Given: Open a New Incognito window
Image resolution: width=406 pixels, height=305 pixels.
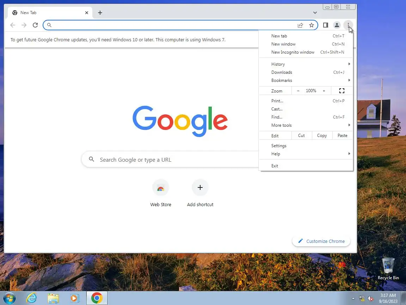Looking at the screenshot, I should (306, 52).
